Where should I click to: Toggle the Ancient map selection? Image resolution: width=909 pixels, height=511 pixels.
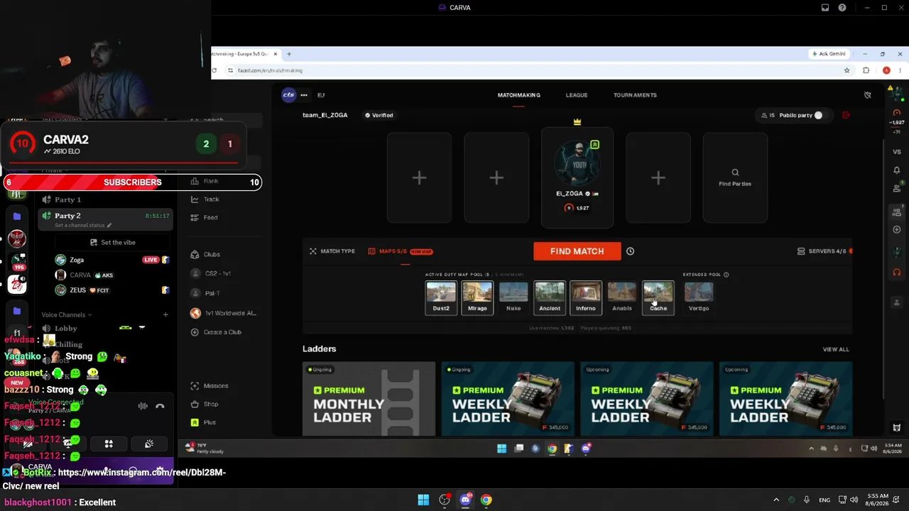[550, 297]
